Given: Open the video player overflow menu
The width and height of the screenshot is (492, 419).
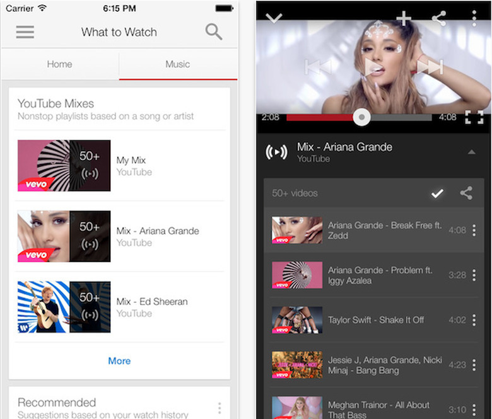Looking at the screenshot, I should pos(474,18).
